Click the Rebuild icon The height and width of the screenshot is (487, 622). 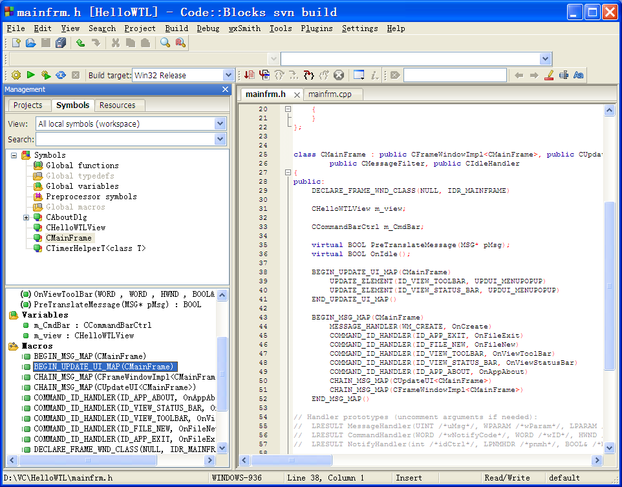click(x=61, y=75)
